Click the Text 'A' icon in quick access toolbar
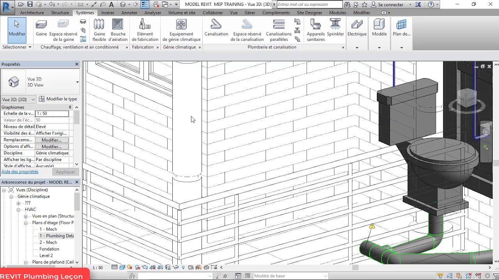The height and width of the screenshot is (280, 499). tap(111, 4)
